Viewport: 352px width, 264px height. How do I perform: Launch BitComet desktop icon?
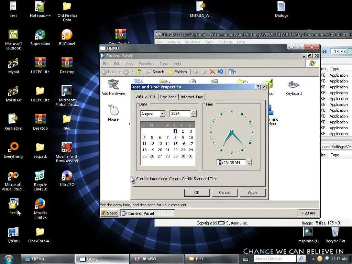coord(67,37)
